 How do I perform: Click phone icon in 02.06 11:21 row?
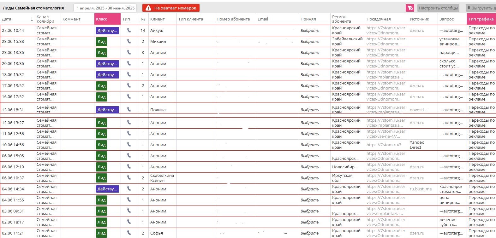point(129,233)
